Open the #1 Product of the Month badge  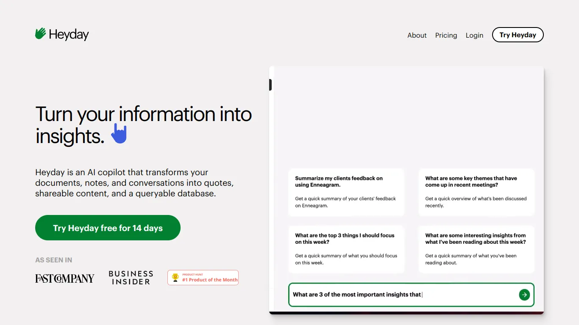click(x=203, y=278)
